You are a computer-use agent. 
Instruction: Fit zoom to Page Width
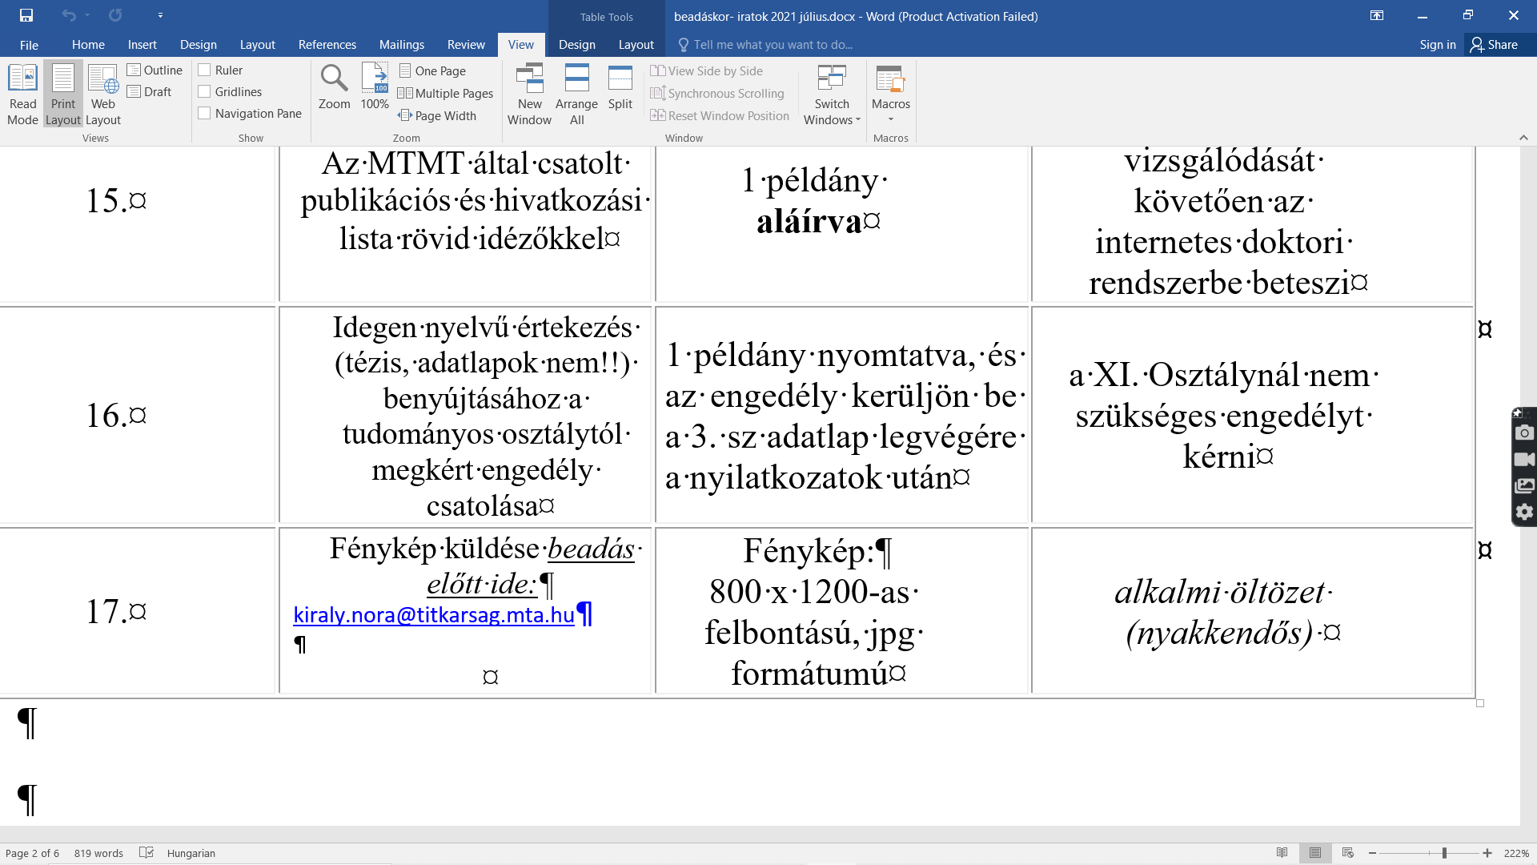pyautogui.click(x=437, y=116)
